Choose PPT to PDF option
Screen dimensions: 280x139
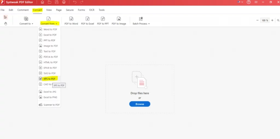click(49, 40)
